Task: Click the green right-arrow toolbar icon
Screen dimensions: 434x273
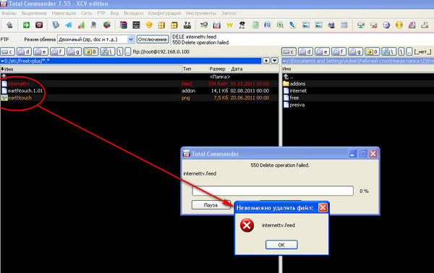Action: pos(26,25)
